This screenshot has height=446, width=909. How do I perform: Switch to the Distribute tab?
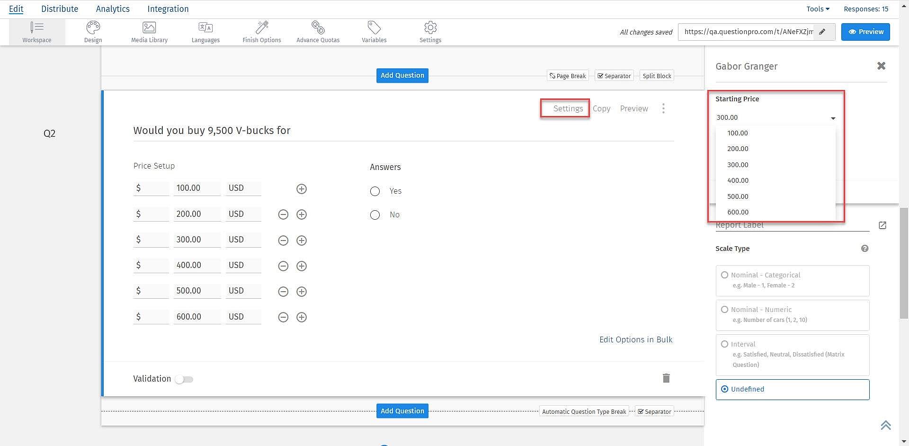pos(60,9)
